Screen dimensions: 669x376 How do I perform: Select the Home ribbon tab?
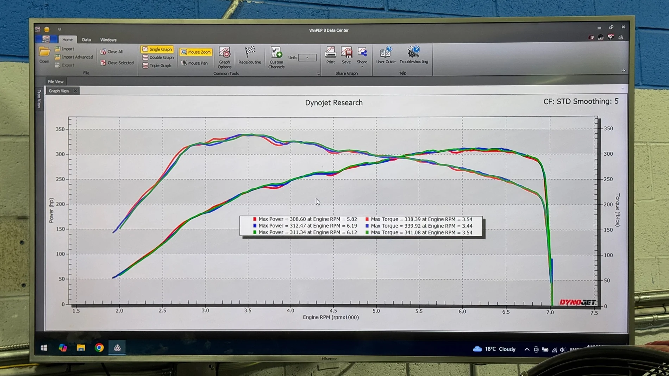tap(67, 40)
